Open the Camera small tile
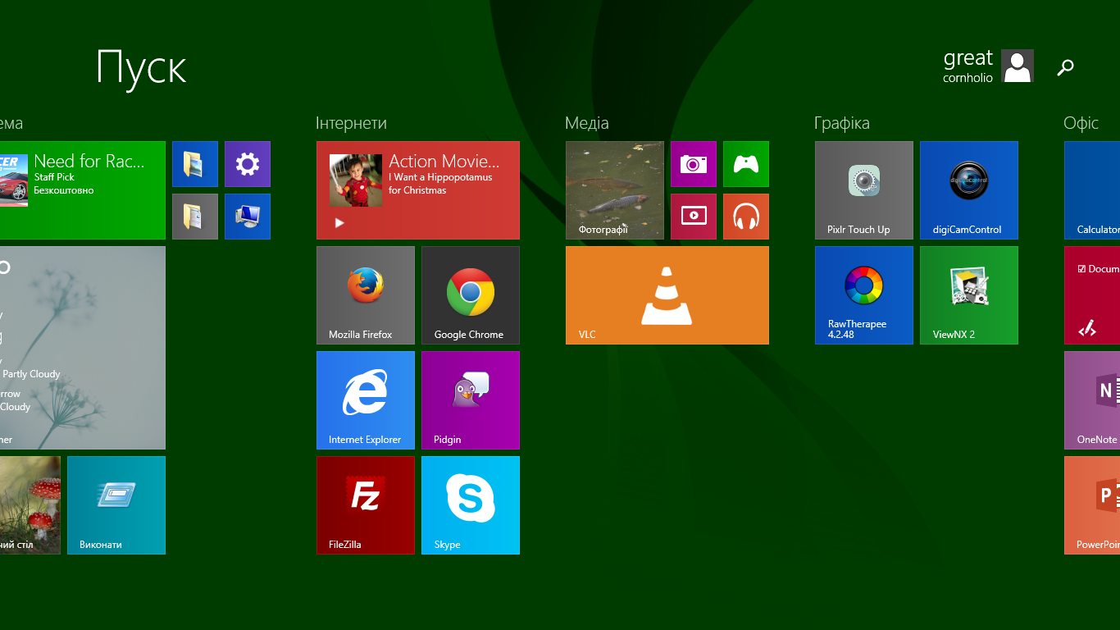The image size is (1120, 630). [x=694, y=164]
